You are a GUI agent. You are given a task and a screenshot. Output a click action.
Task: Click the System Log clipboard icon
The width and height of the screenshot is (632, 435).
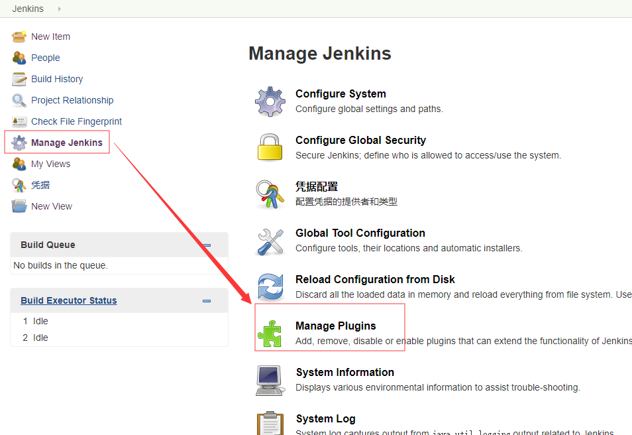[270, 423]
